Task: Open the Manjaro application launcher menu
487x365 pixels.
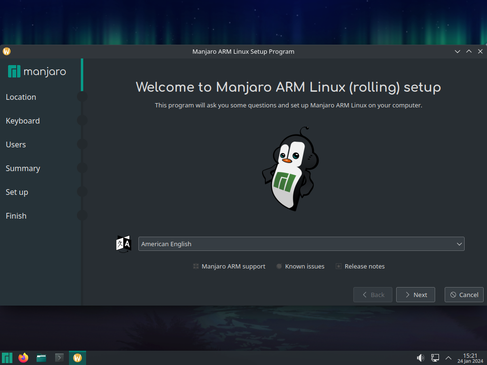Action: click(7, 358)
